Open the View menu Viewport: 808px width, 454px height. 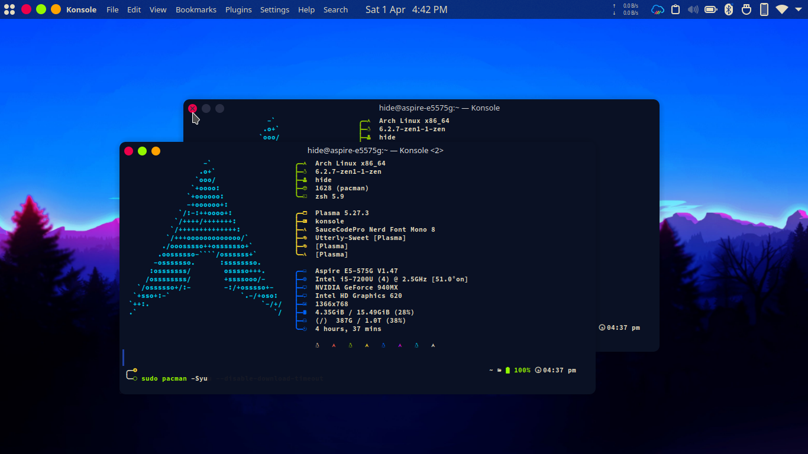pos(158,9)
